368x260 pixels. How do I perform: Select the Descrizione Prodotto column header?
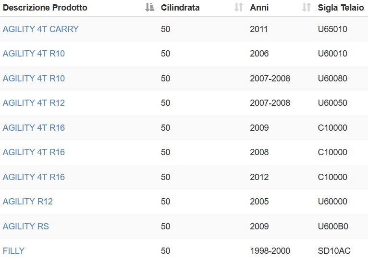tap(45, 8)
